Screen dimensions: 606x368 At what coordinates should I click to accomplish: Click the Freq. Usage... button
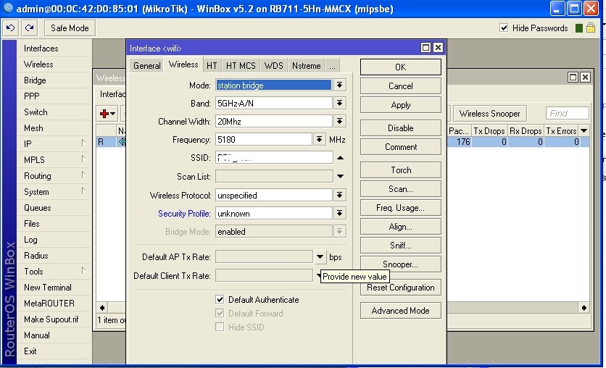pyautogui.click(x=400, y=208)
